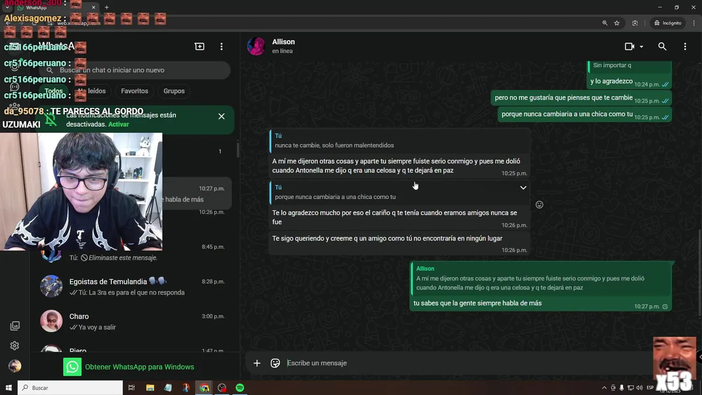
Task: Open the chat with the deleted message preview
Action: pyautogui.click(x=134, y=252)
